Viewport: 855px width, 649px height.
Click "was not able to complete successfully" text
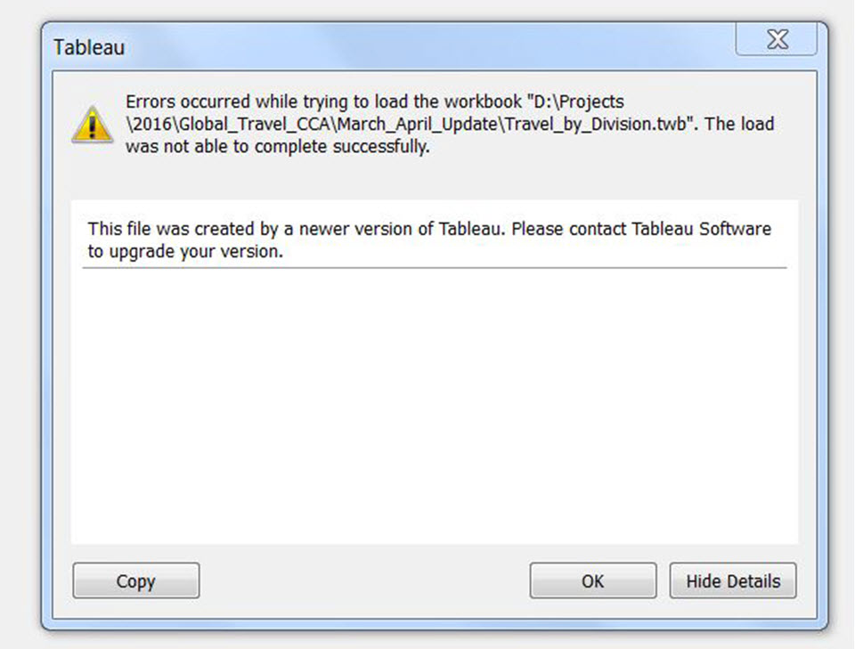(x=278, y=147)
